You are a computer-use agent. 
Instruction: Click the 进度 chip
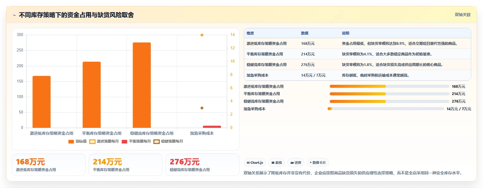[296, 163]
